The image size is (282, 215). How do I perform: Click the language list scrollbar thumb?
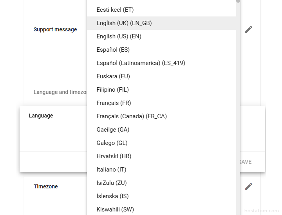[238, 1]
